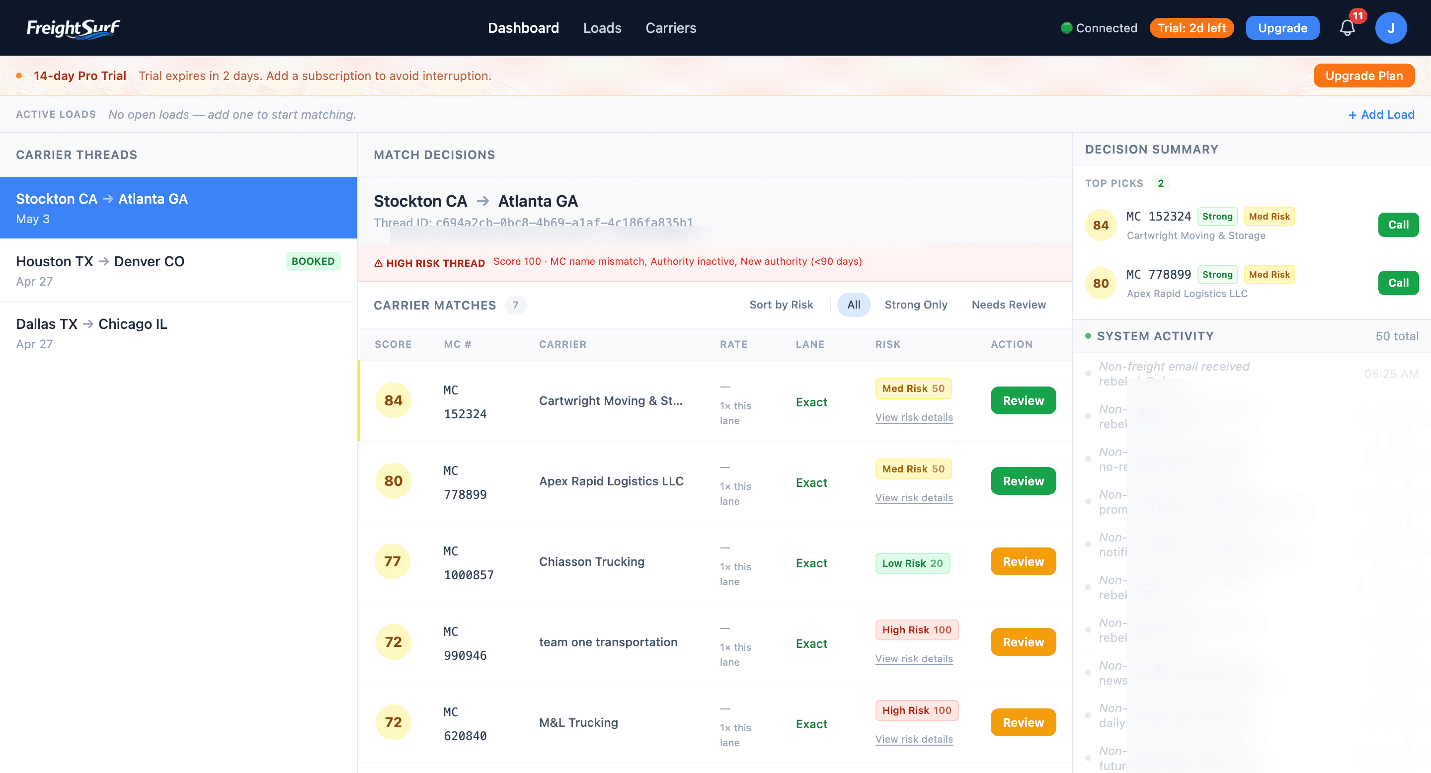The image size is (1431, 773).
Task: Click the Add Load link
Action: (1381, 114)
